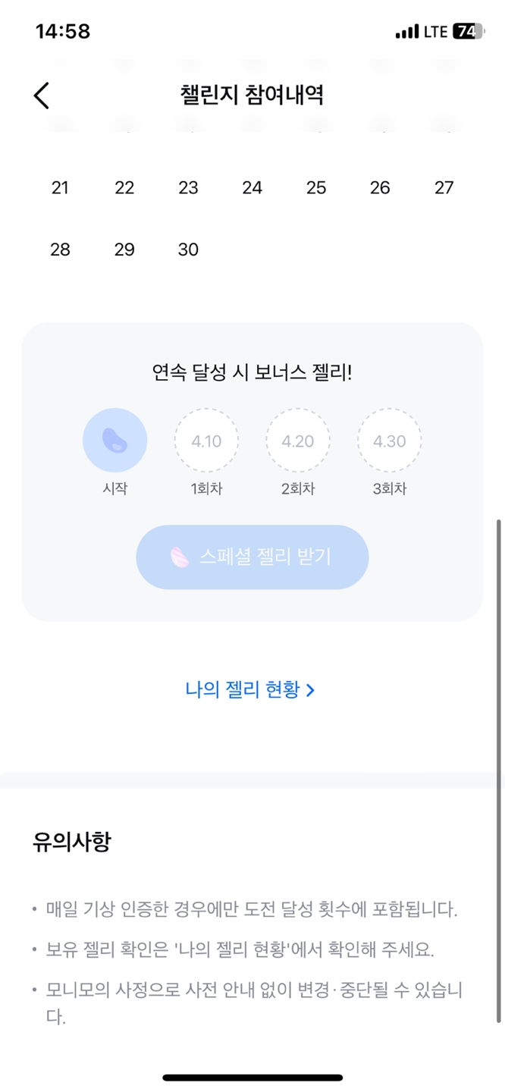Select the 3회차 milestone circle dated 4.30

tap(389, 440)
